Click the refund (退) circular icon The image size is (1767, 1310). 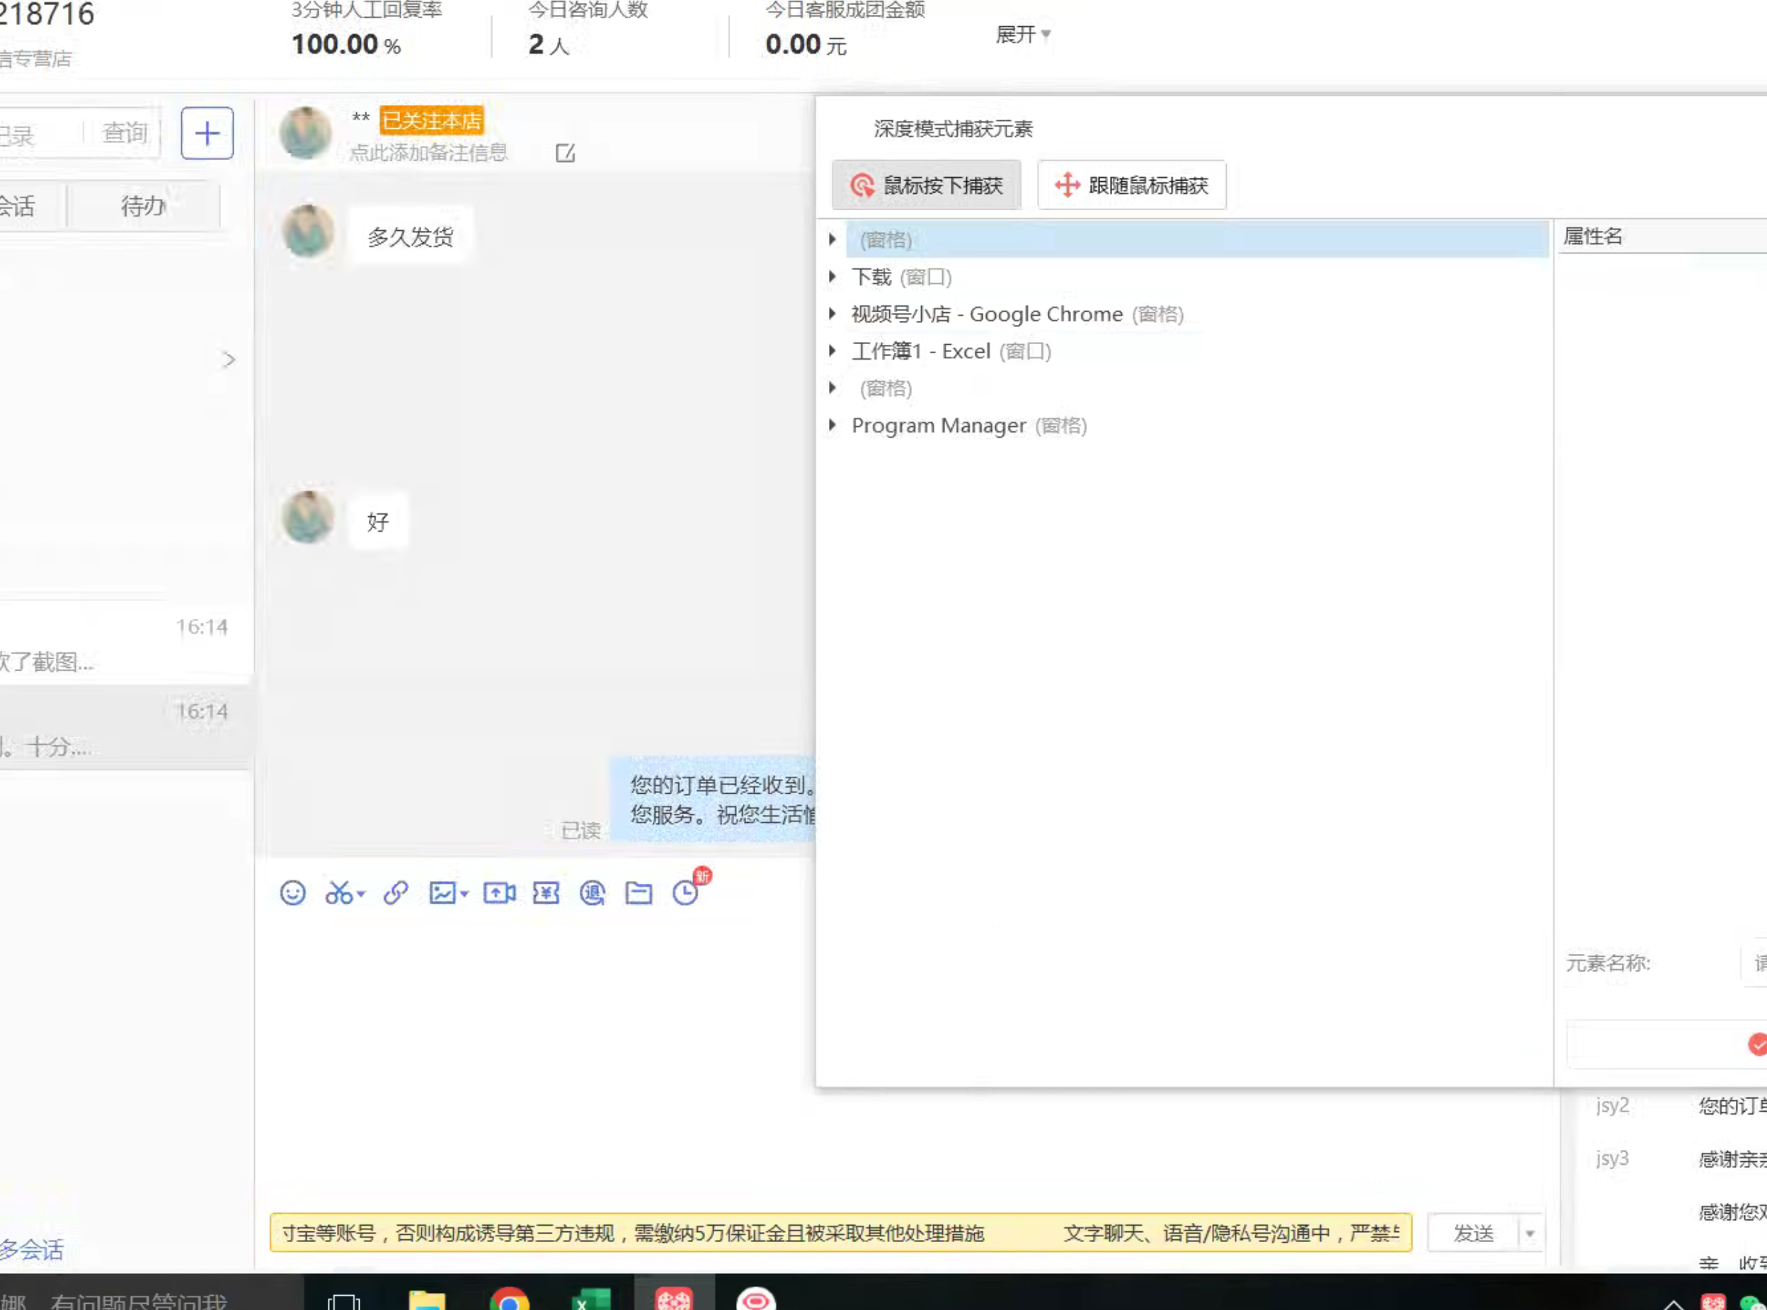pos(592,893)
